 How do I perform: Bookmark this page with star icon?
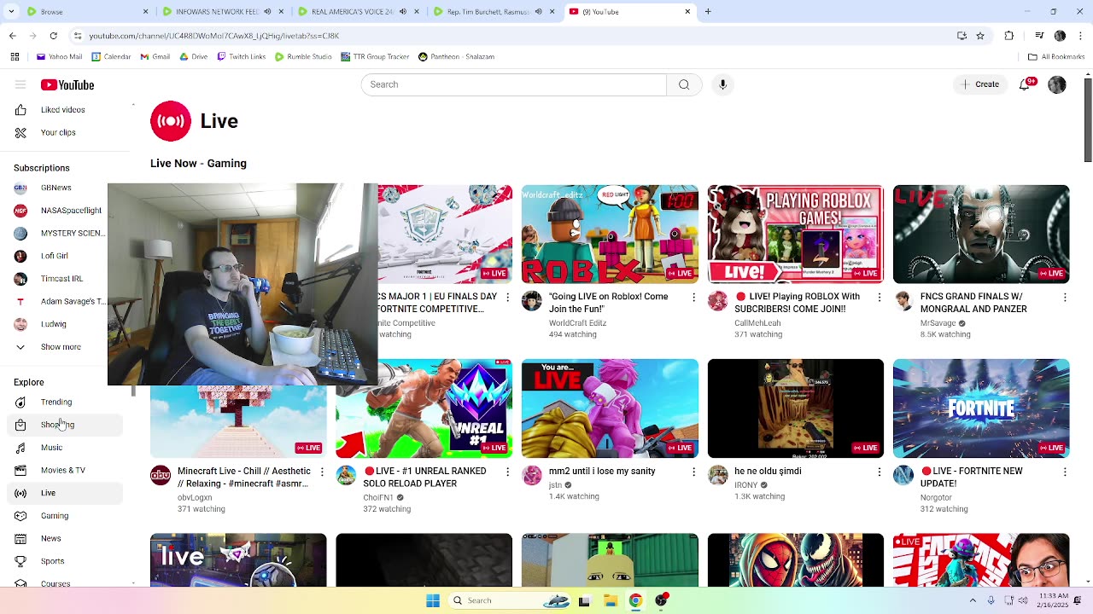coord(980,36)
